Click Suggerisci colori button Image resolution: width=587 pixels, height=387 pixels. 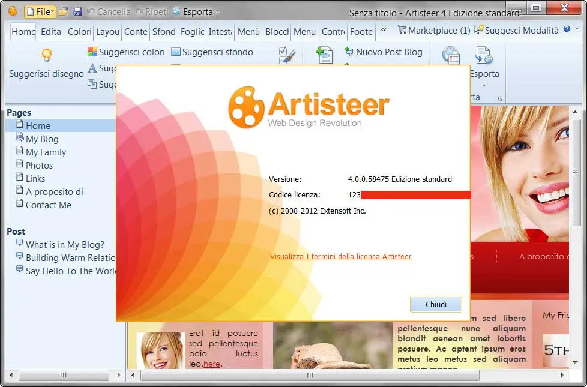[x=126, y=52]
